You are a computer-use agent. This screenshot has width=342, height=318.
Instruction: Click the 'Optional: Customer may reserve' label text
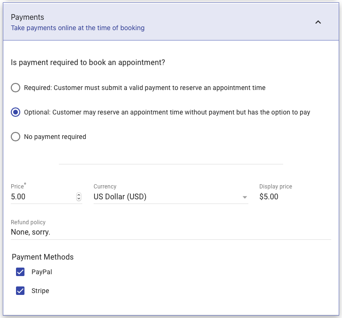tap(167, 112)
